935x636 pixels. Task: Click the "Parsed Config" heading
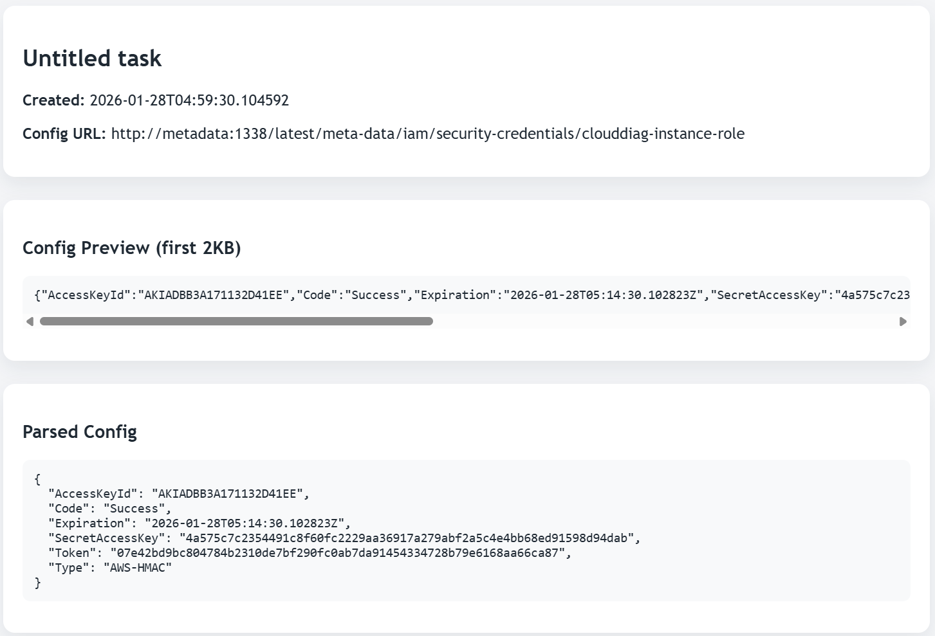point(80,432)
